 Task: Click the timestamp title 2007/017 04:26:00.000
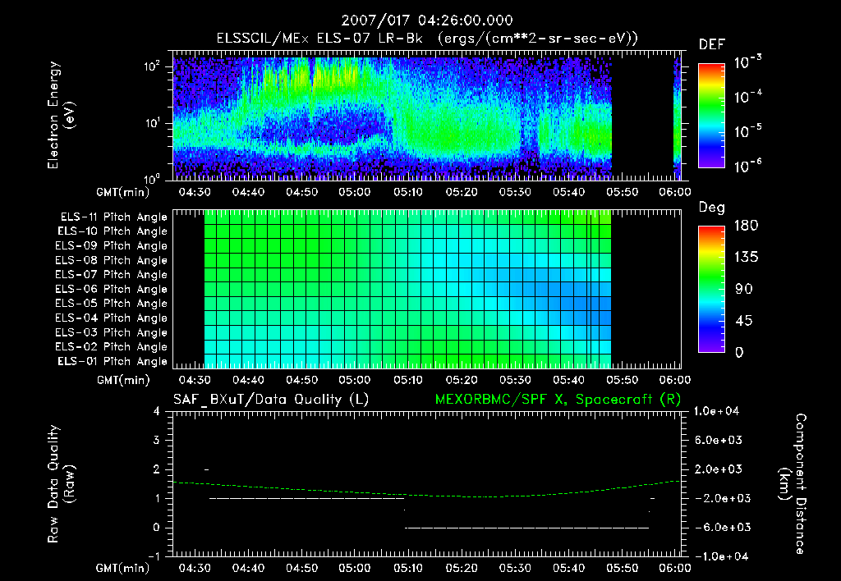(427, 21)
